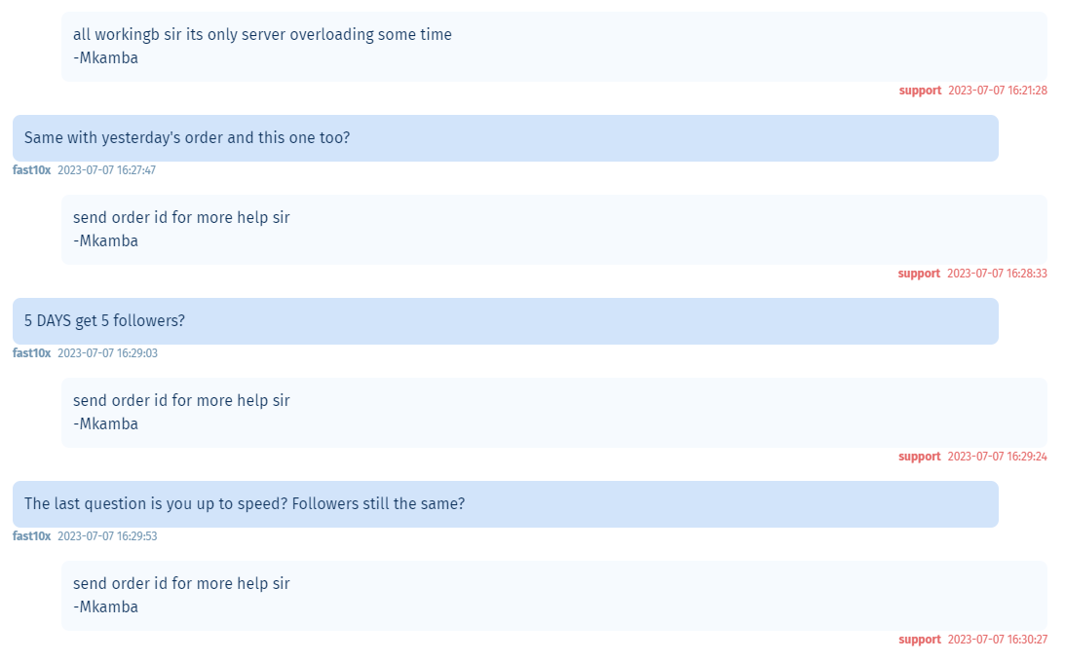Click the support label at 16:28:33
Image resolution: width=1065 pixels, height=661 pixels.
coord(919,275)
